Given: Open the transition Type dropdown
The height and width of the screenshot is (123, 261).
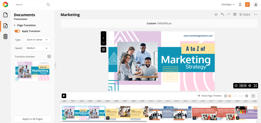Looking at the screenshot, I should pyautogui.click(x=37, y=40).
